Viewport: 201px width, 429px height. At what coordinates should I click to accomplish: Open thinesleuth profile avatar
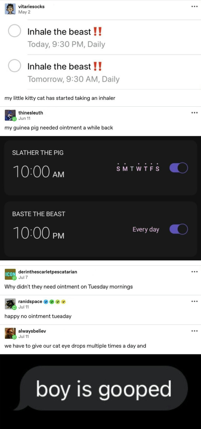(10, 115)
